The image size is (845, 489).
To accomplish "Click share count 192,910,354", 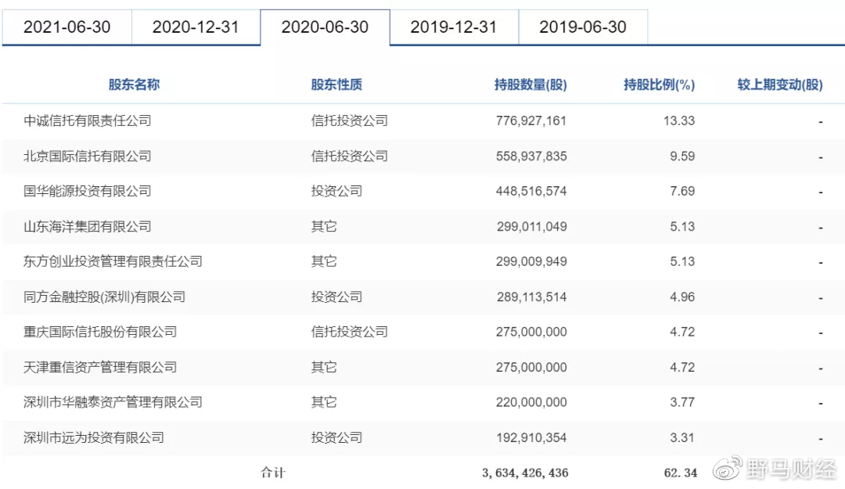I will tap(531, 437).
